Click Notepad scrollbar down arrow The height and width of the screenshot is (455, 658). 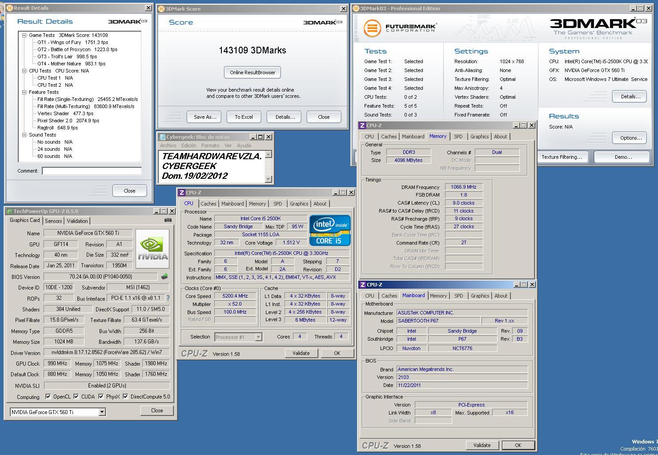click(x=268, y=179)
